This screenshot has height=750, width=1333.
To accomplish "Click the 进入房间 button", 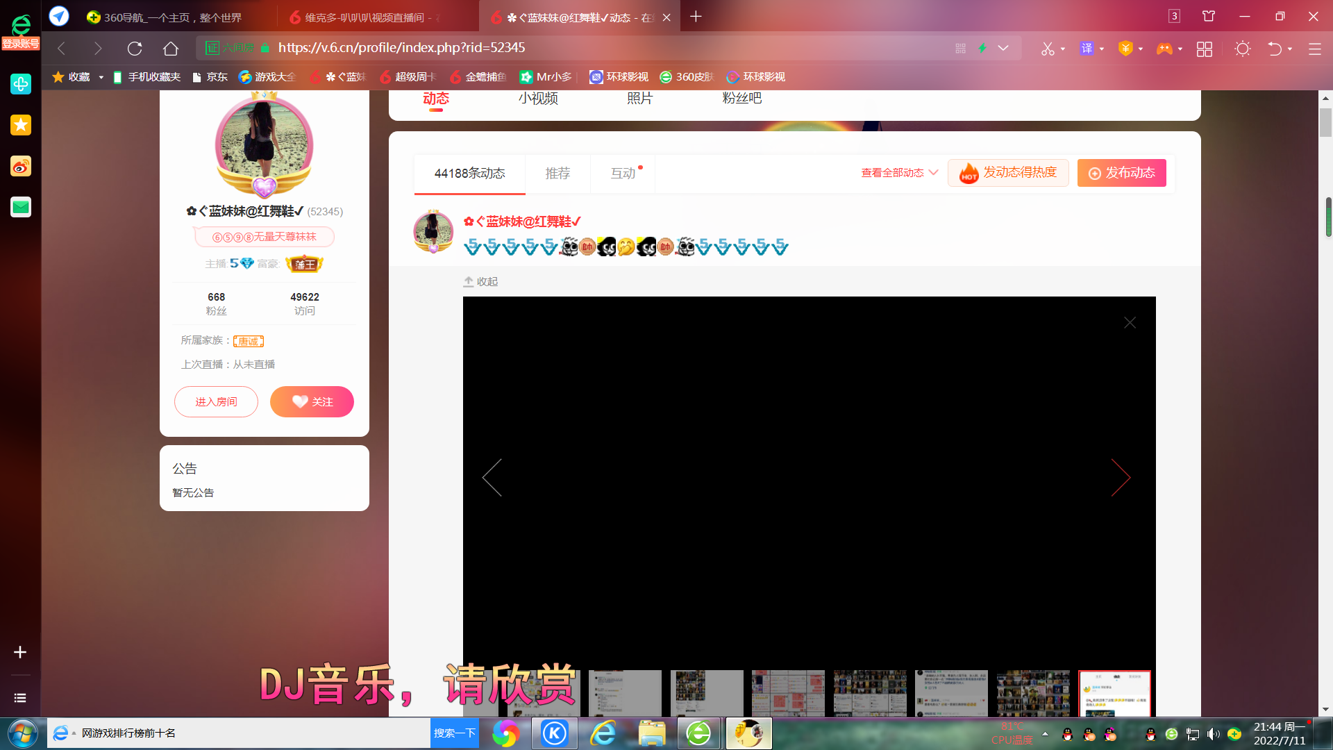I will pyautogui.click(x=216, y=402).
